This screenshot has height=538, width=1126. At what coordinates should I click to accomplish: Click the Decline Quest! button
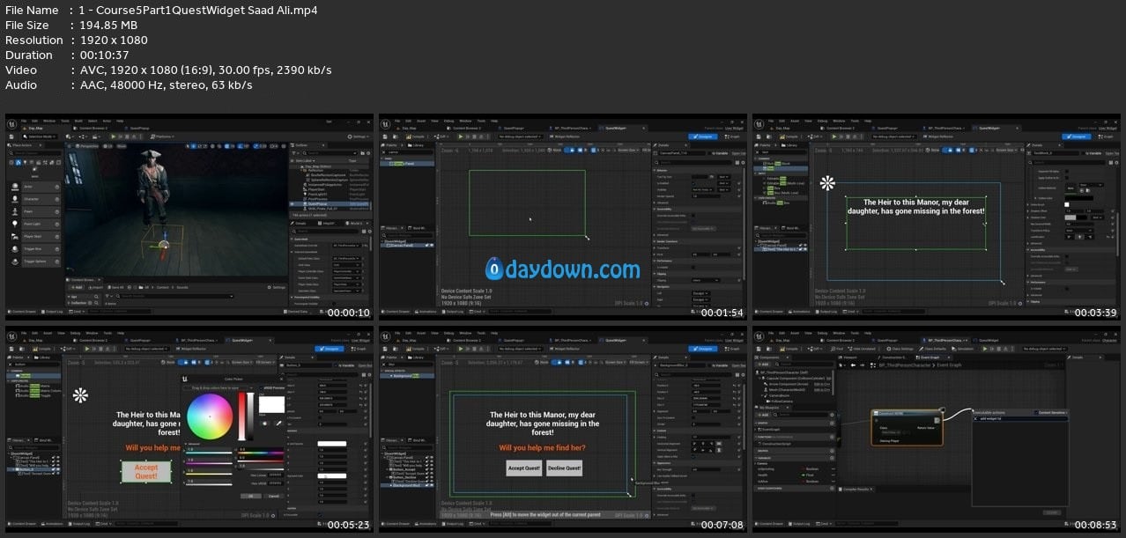point(565,468)
